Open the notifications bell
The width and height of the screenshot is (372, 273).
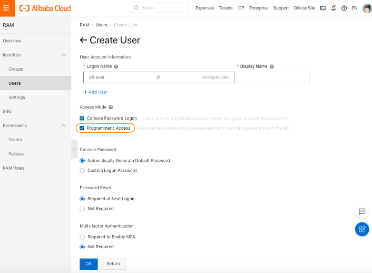click(334, 8)
